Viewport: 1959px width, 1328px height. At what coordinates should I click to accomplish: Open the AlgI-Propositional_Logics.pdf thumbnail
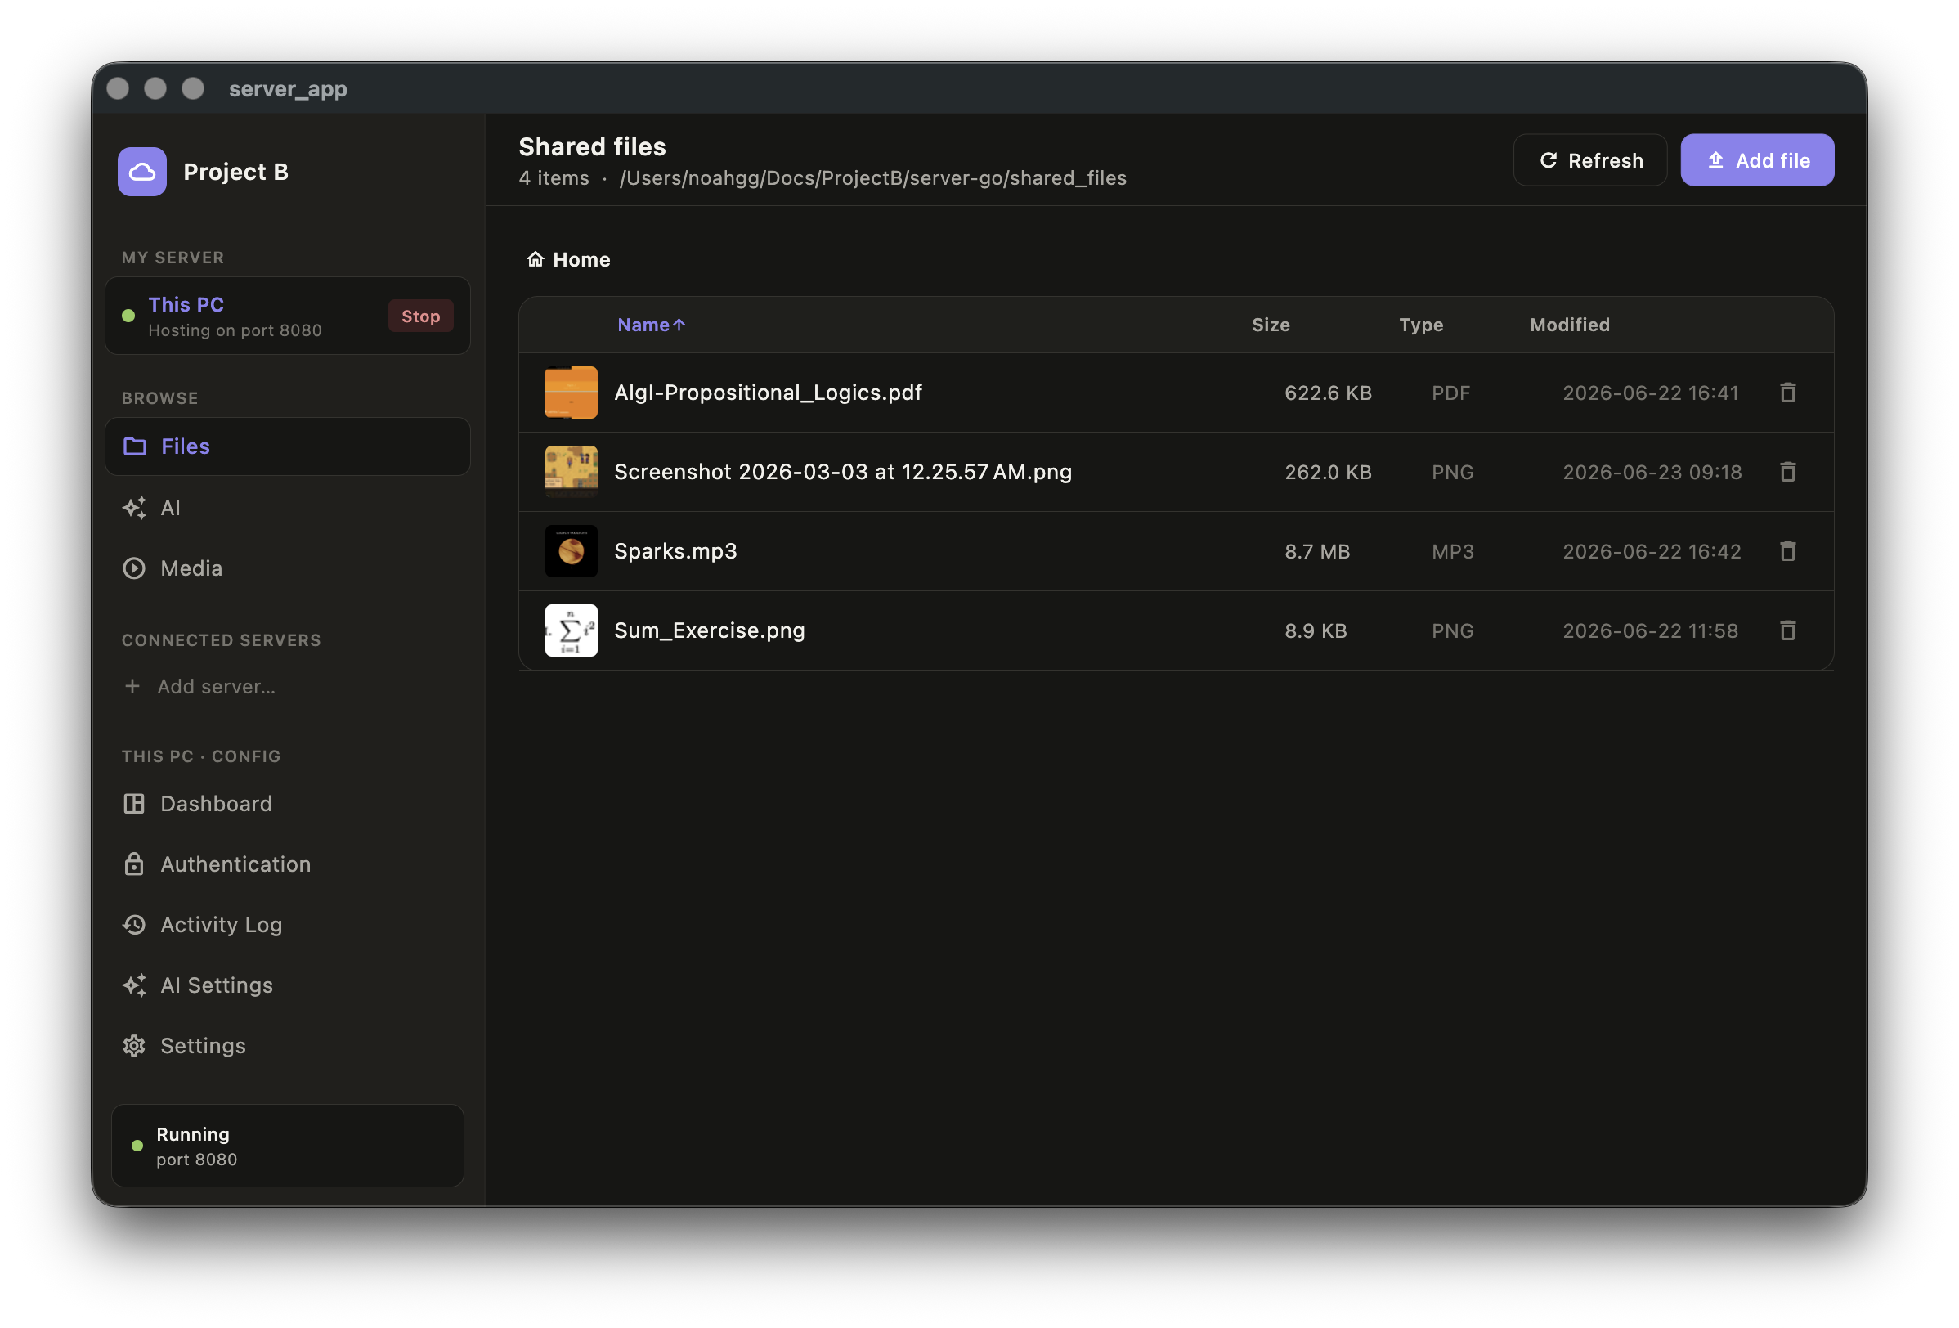coord(571,392)
